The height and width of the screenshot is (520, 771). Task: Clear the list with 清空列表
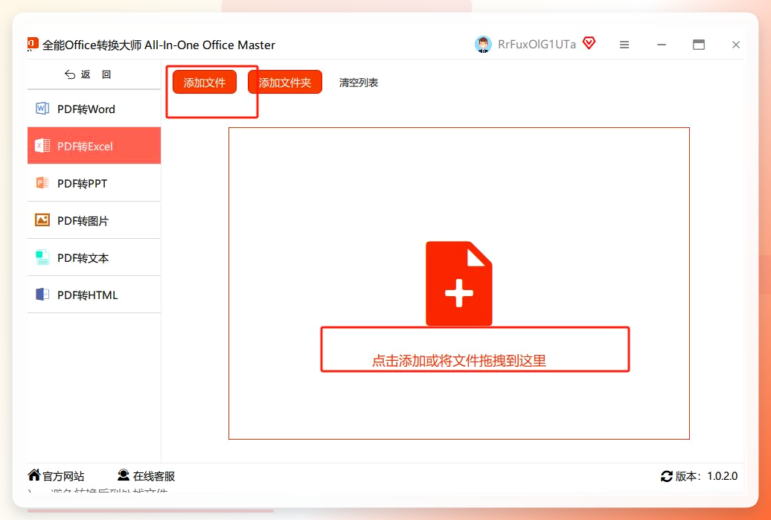coord(359,83)
